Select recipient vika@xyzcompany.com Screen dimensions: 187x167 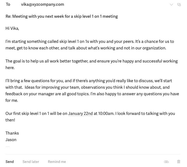43,4
